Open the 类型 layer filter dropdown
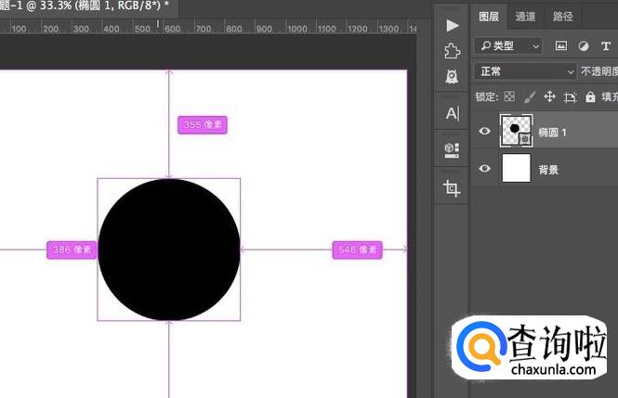618x398 pixels. (507, 45)
